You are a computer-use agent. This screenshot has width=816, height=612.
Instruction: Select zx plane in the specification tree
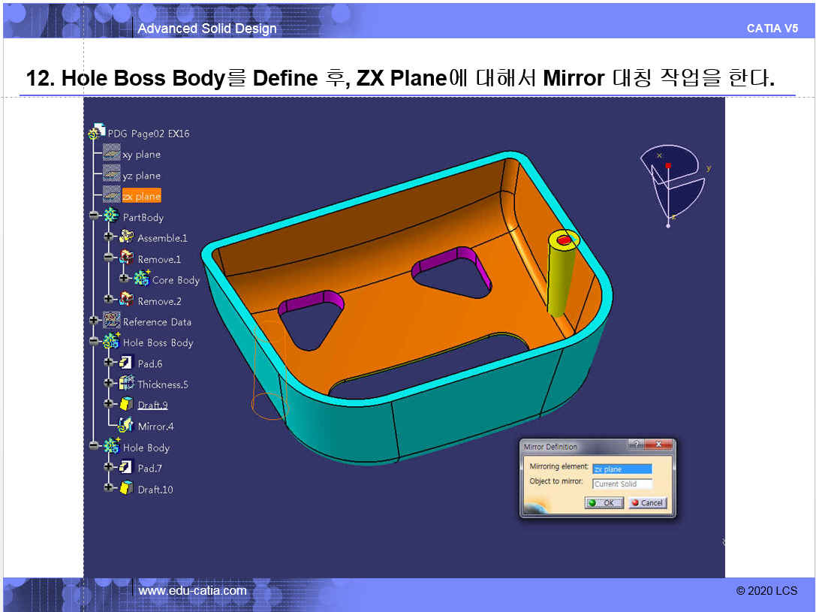[141, 196]
